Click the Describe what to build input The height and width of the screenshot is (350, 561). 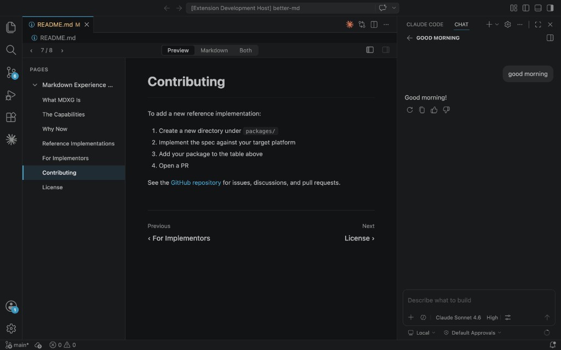point(479,300)
